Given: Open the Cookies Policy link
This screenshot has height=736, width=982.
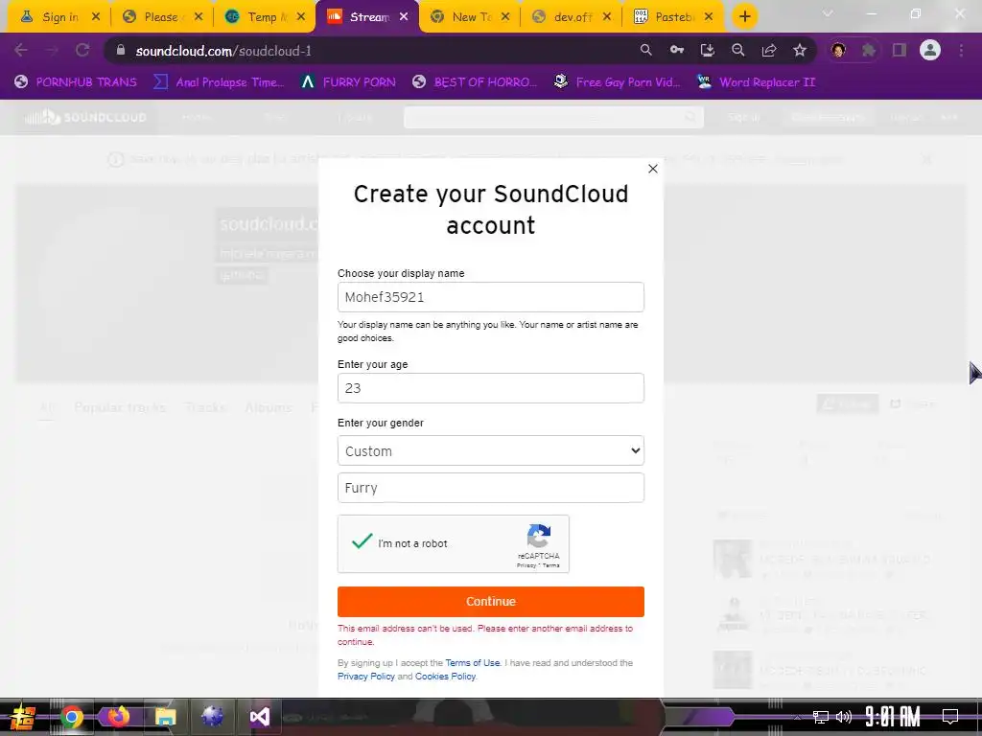Looking at the screenshot, I should click(x=445, y=677).
